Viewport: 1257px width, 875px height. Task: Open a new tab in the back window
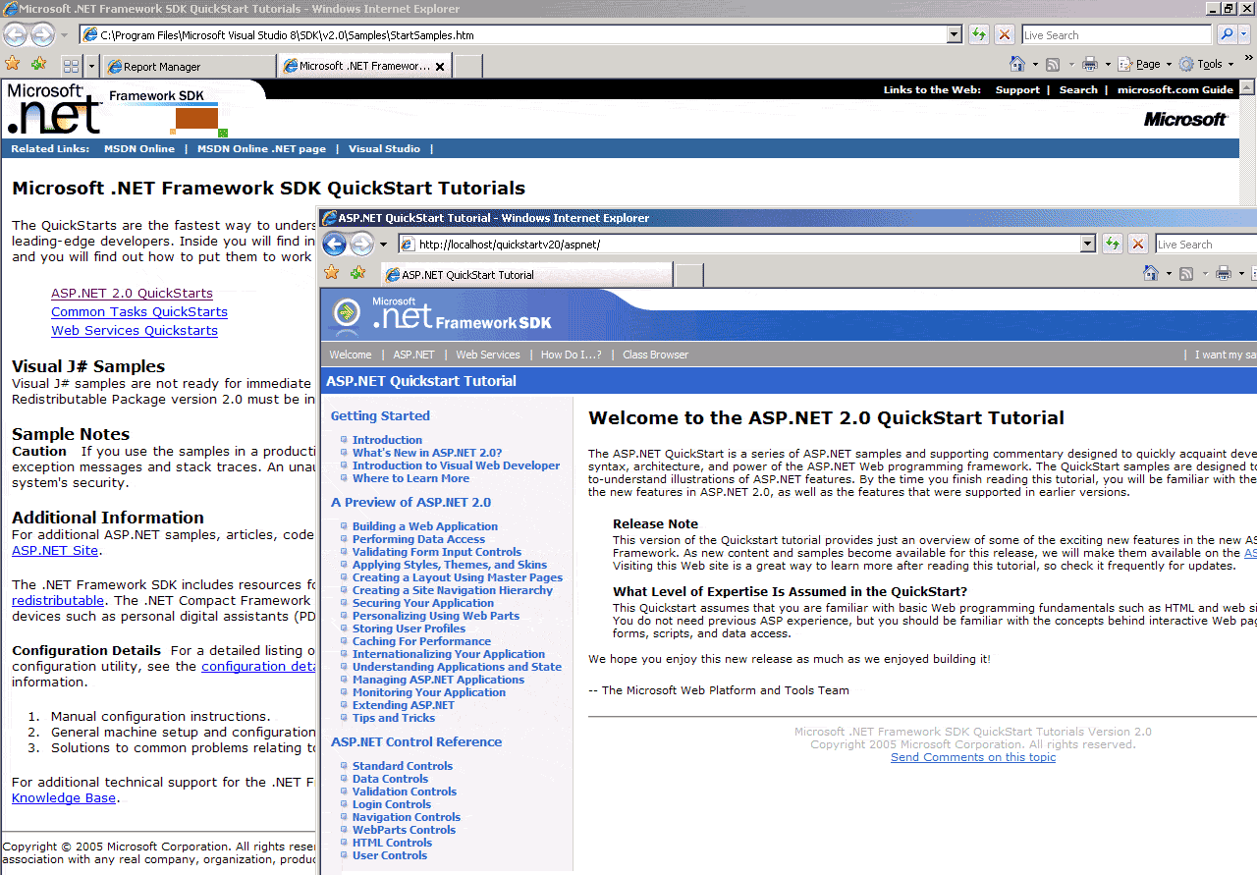pyautogui.click(x=467, y=66)
